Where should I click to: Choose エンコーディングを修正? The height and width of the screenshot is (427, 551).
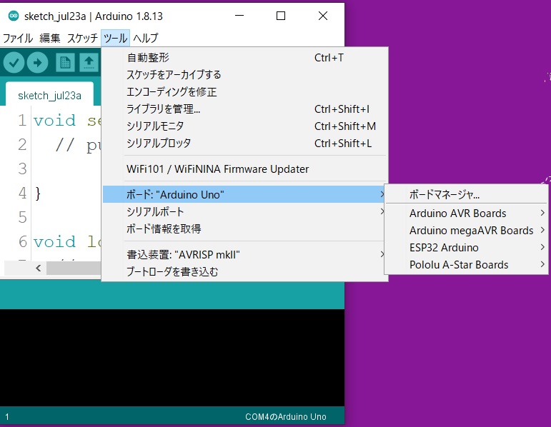pyautogui.click(x=245, y=91)
